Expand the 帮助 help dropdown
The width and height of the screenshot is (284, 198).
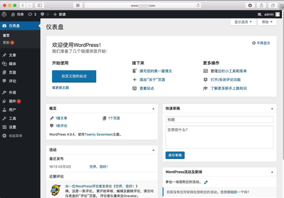coord(267,22)
